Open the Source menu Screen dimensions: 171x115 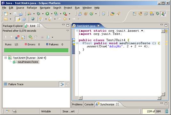[20, 8]
